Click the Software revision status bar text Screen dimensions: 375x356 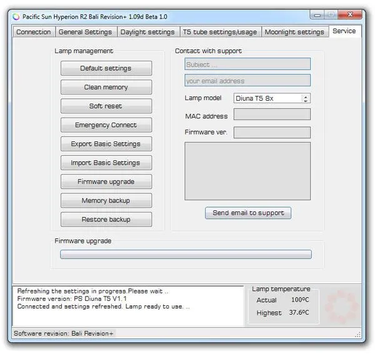point(63,333)
